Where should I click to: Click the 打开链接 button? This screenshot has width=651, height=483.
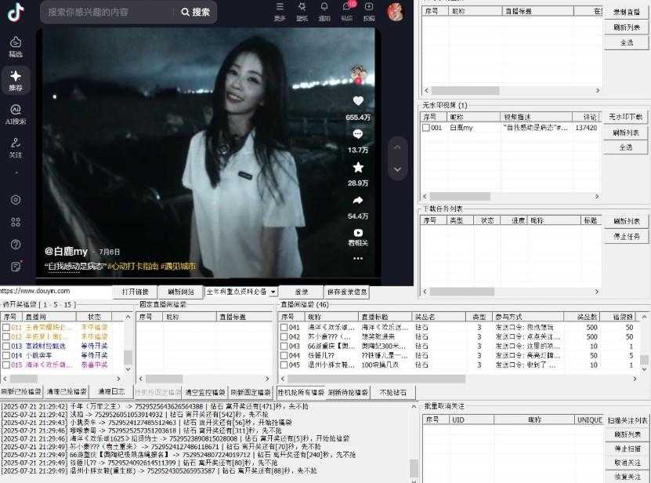pyautogui.click(x=135, y=292)
